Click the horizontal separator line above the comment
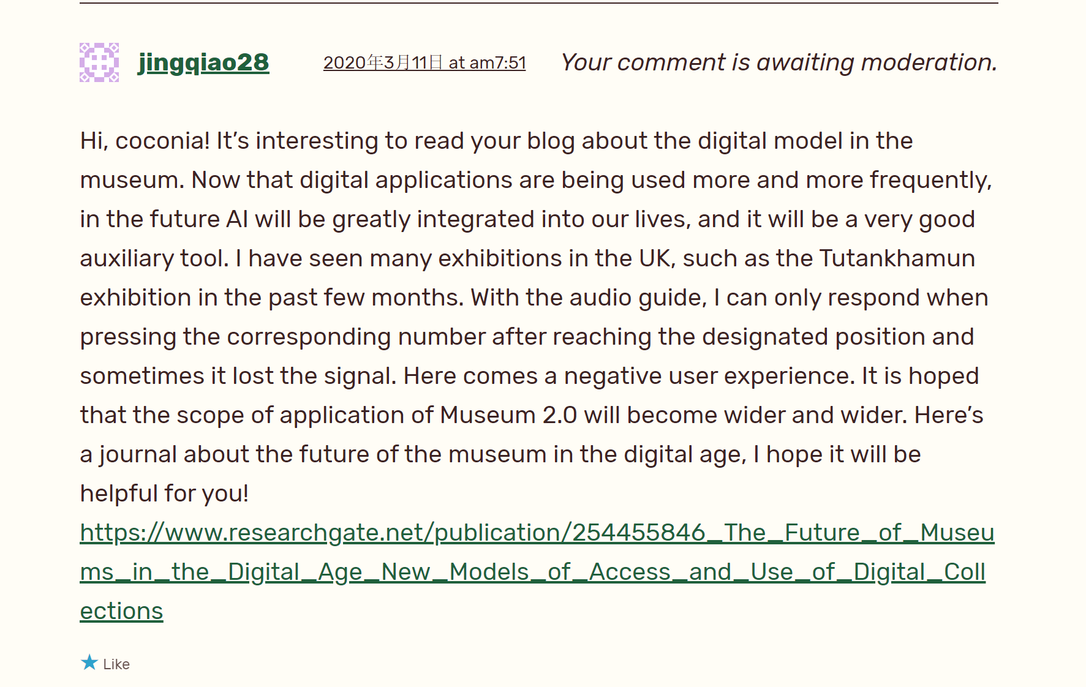Image resolution: width=1086 pixels, height=687 pixels. 538,3
